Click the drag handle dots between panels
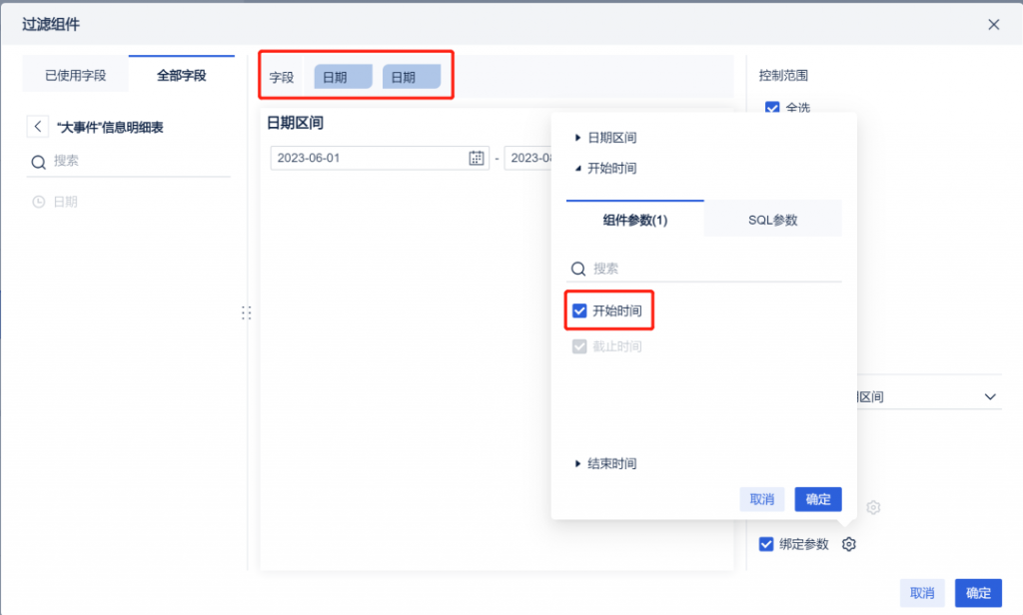1023x615 pixels. tap(246, 313)
